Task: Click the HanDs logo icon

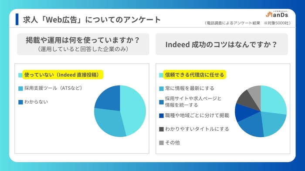Action: pyautogui.click(x=277, y=14)
